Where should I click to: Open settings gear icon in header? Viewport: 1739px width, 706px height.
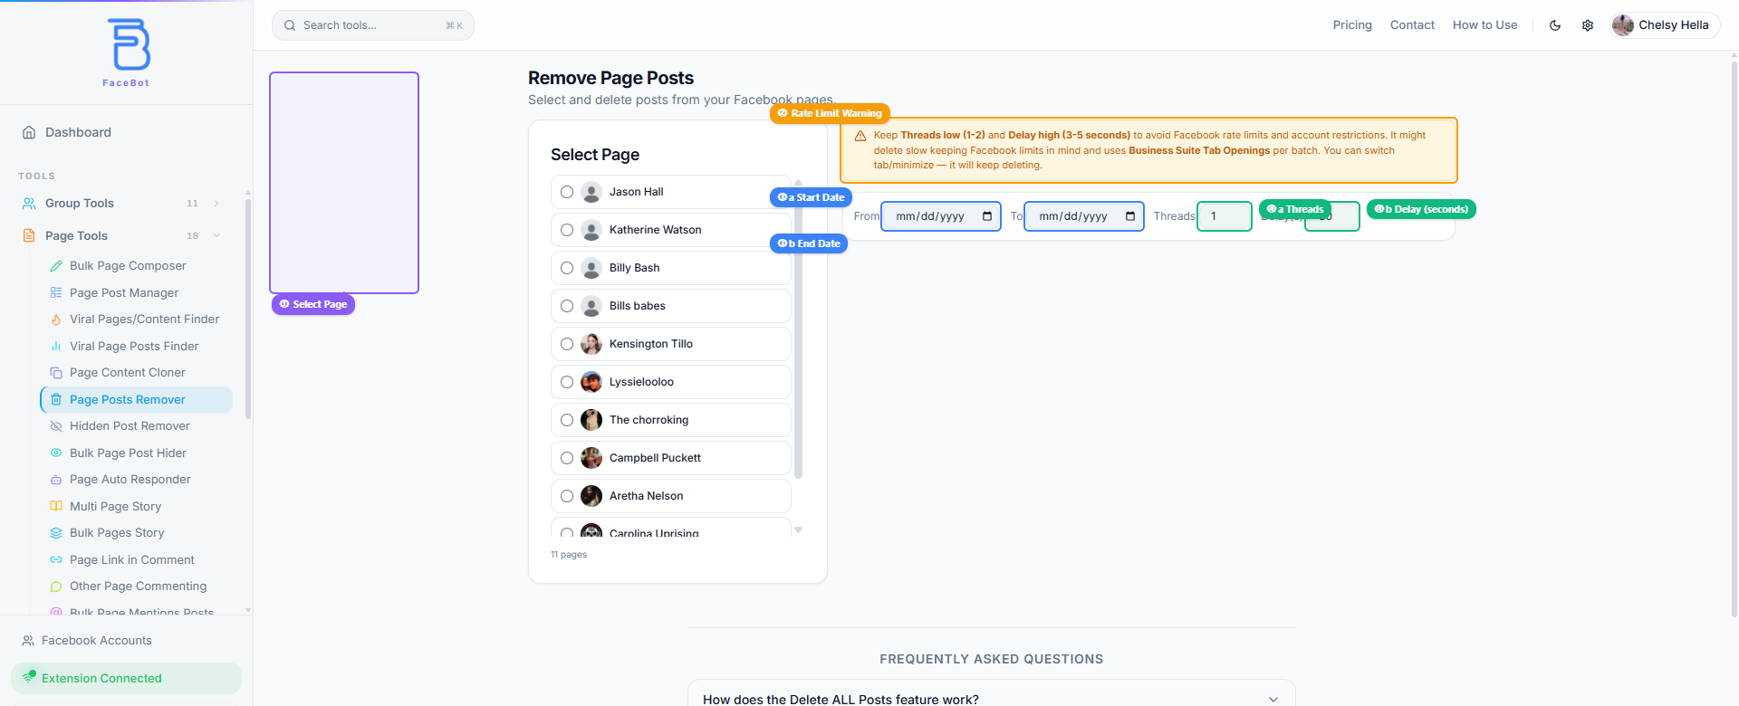coord(1588,25)
